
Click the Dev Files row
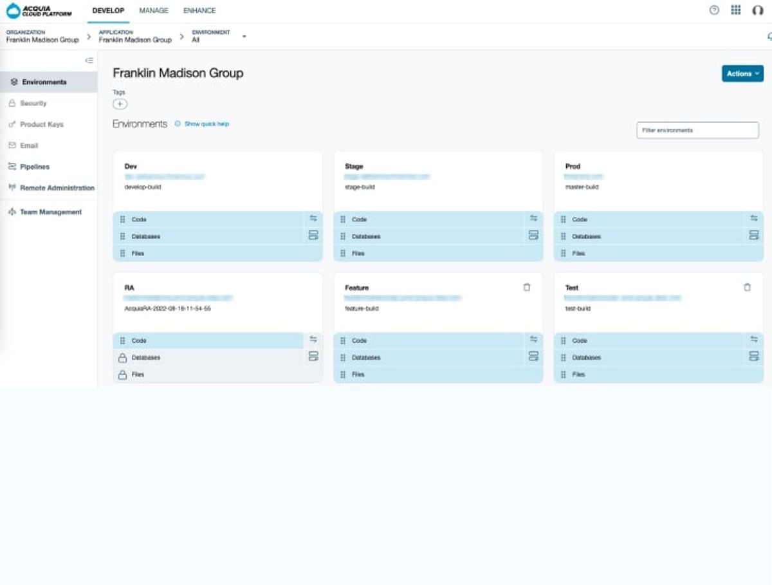pos(217,254)
